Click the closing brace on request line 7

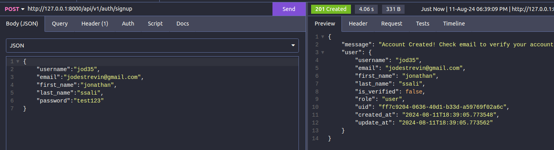tap(24, 109)
